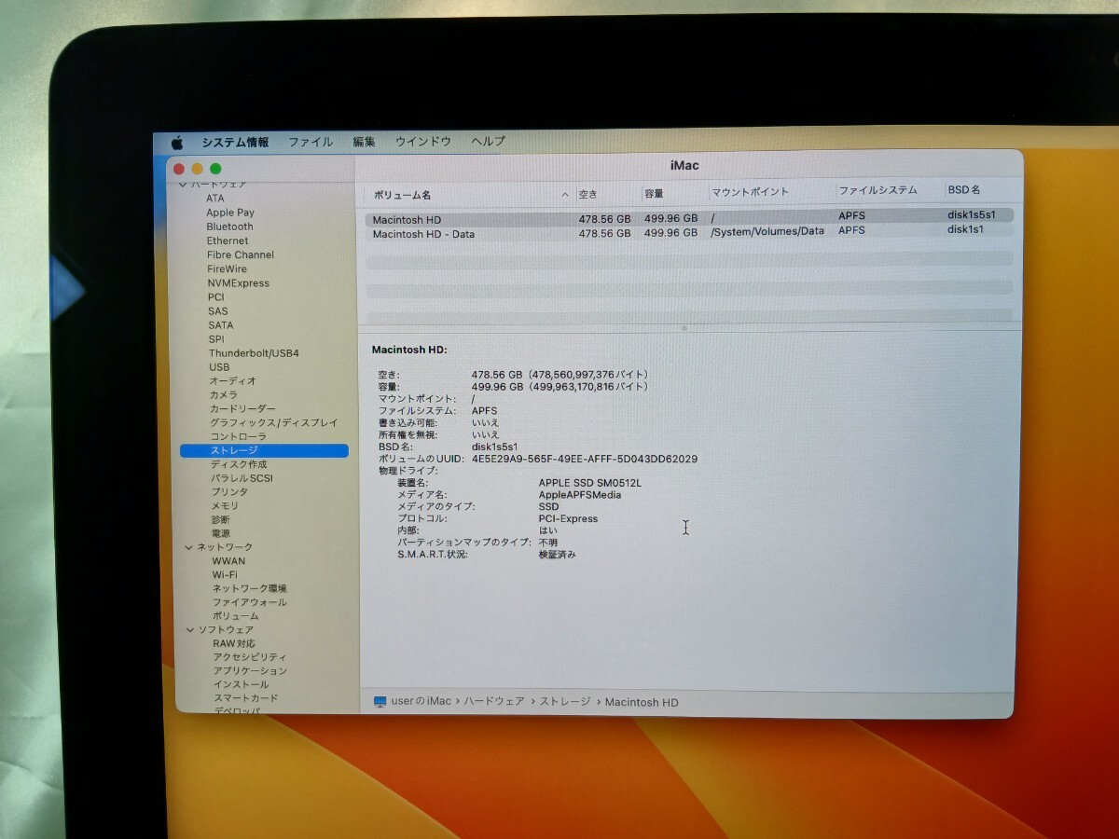Select メモリ in the sidebar

[x=225, y=506]
